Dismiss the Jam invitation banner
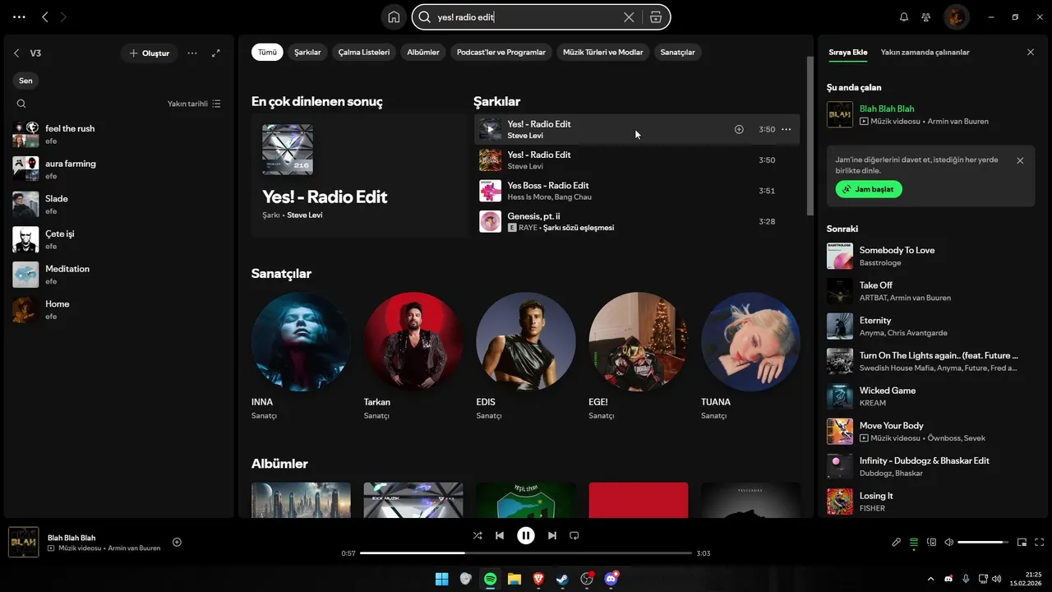The height and width of the screenshot is (592, 1052). tap(1020, 160)
